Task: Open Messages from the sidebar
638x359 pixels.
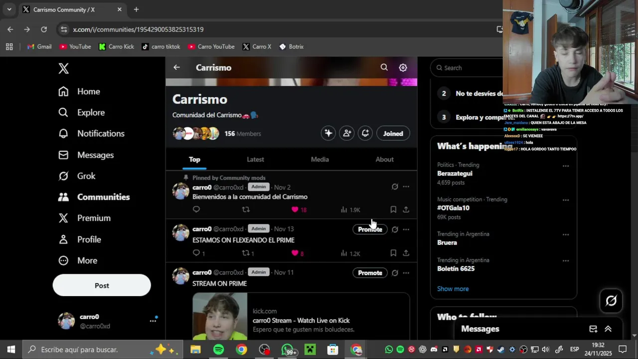Action: pyautogui.click(x=86, y=155)
